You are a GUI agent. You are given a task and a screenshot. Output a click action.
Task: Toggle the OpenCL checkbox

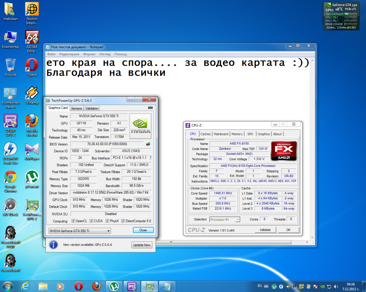point(73,221)
